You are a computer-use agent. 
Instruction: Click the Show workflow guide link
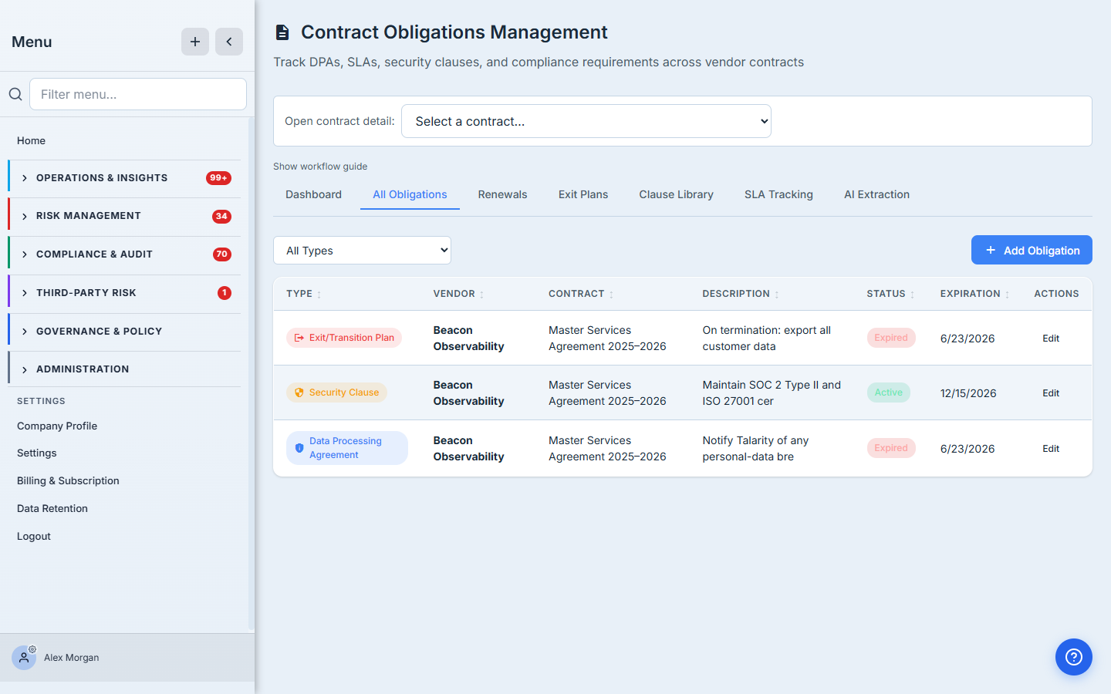[320, 167]
